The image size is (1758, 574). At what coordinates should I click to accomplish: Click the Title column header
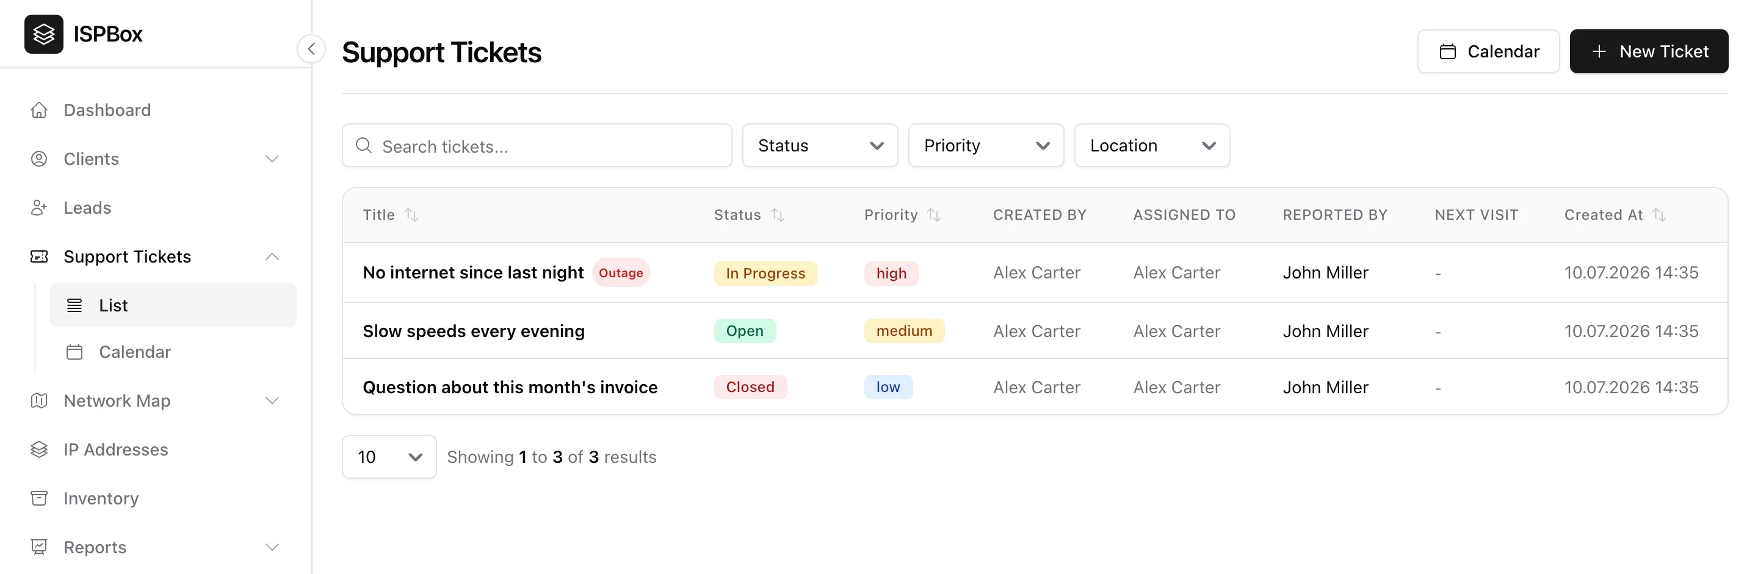pyautogui.click(x=378, y=215)
